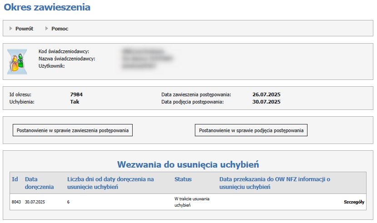Select row Id 8043 in the table

pos(16,202)
